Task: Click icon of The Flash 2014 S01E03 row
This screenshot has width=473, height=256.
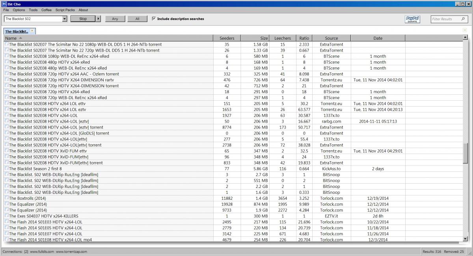Action: pos(6,222)
